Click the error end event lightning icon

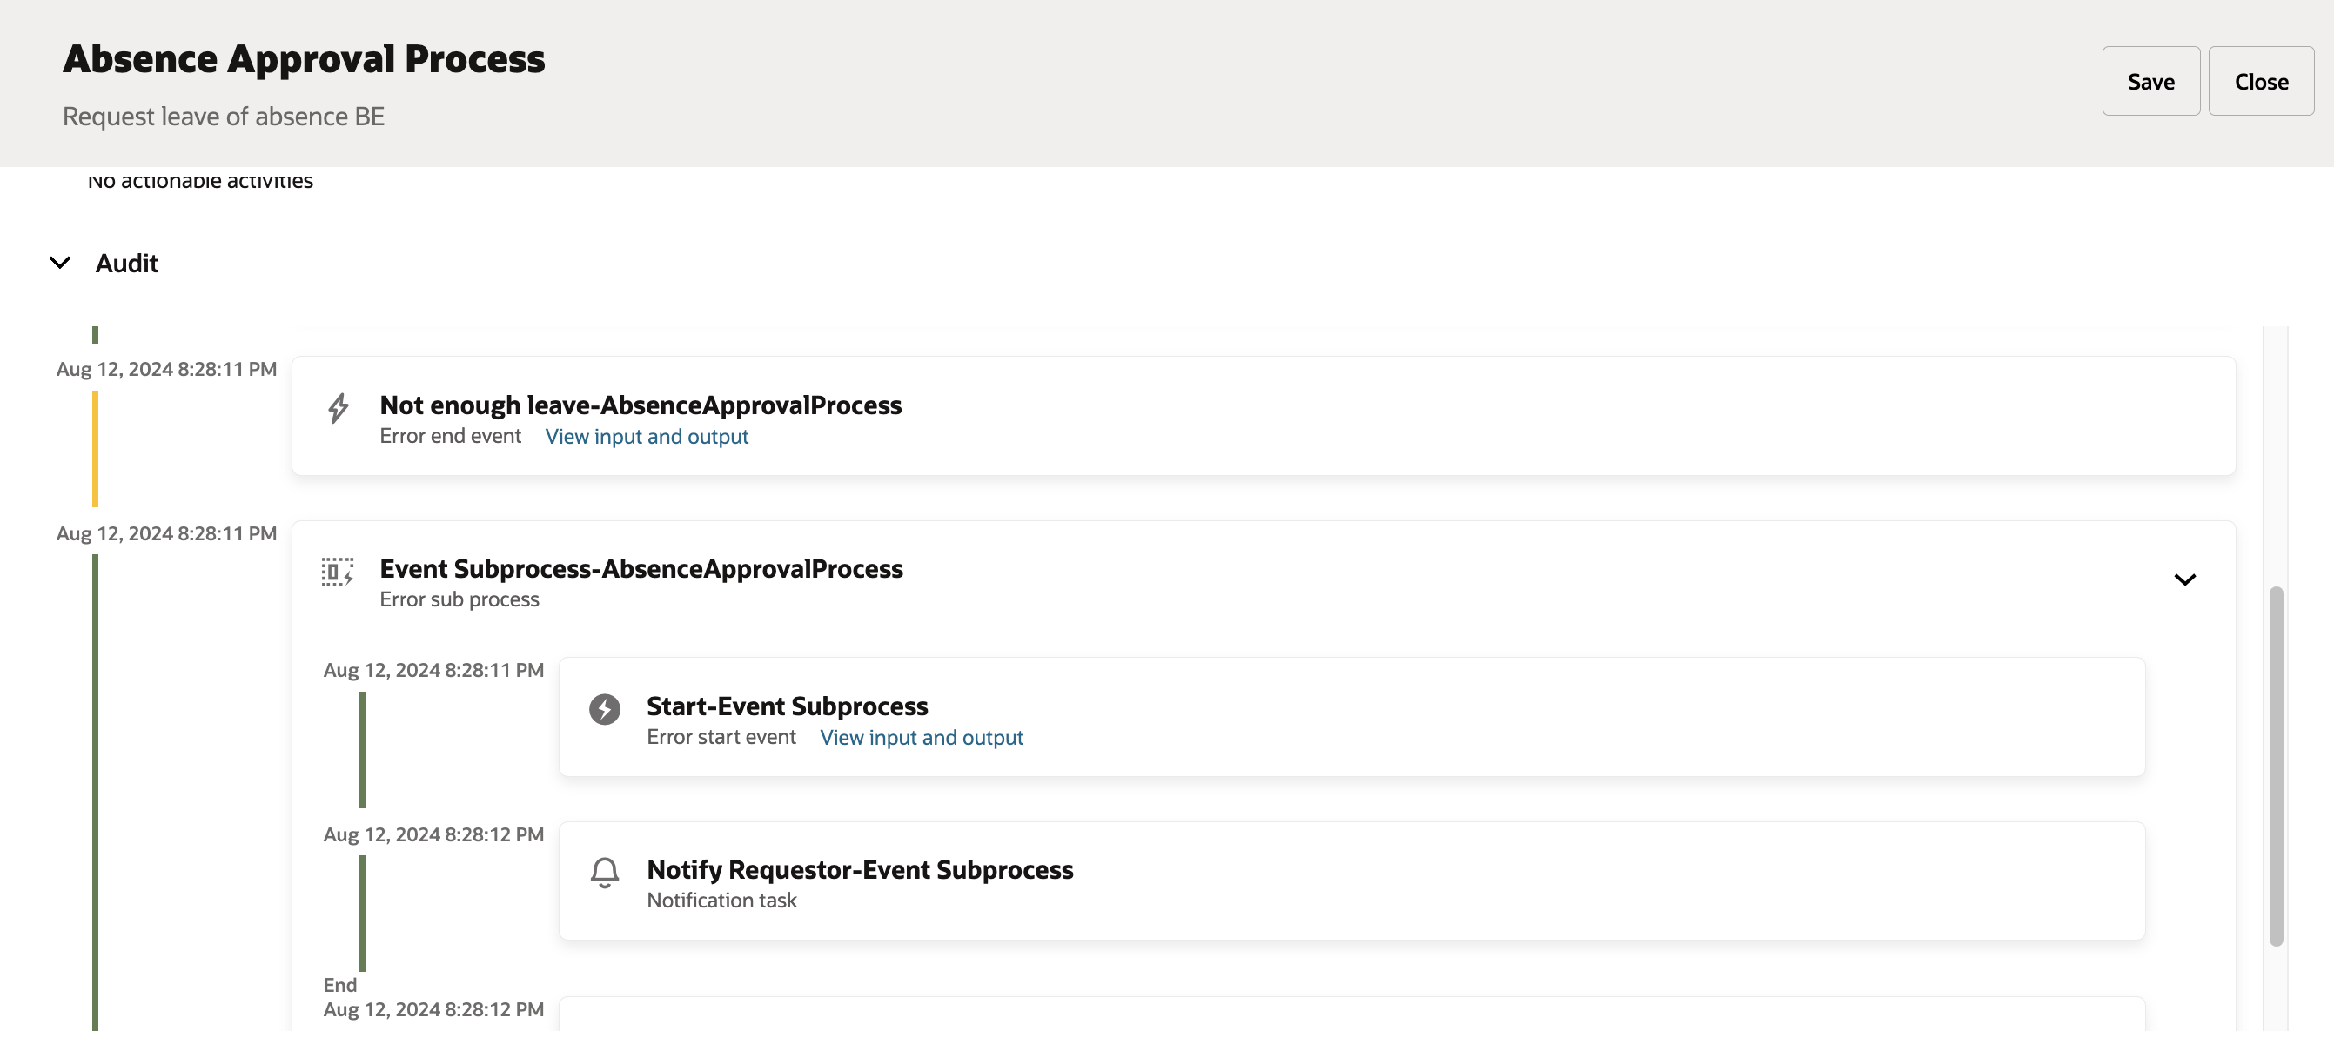pyautogui.click(x=339, y=410)
